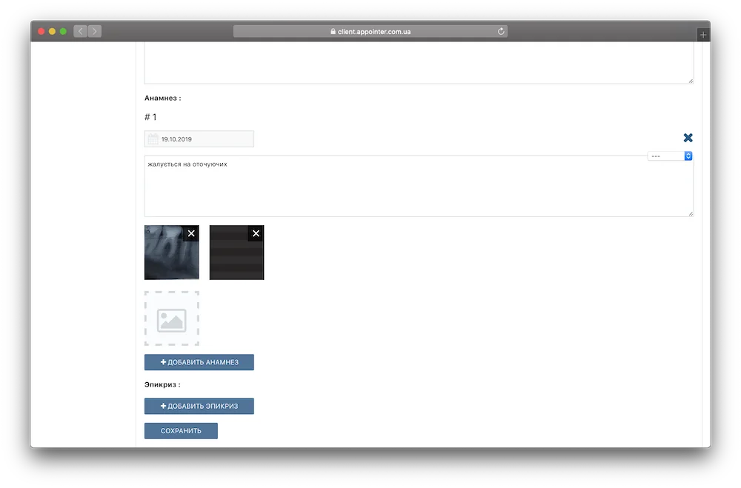741x488 pixels.
Task: Maximize the window with the green button
Action: coord(63,31)
